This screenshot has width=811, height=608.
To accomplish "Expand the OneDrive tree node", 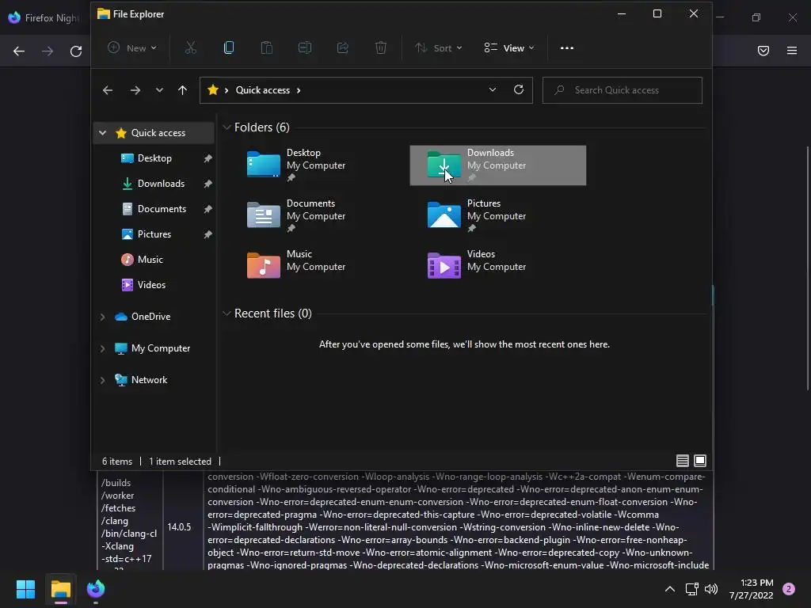I will coord(102,317).
